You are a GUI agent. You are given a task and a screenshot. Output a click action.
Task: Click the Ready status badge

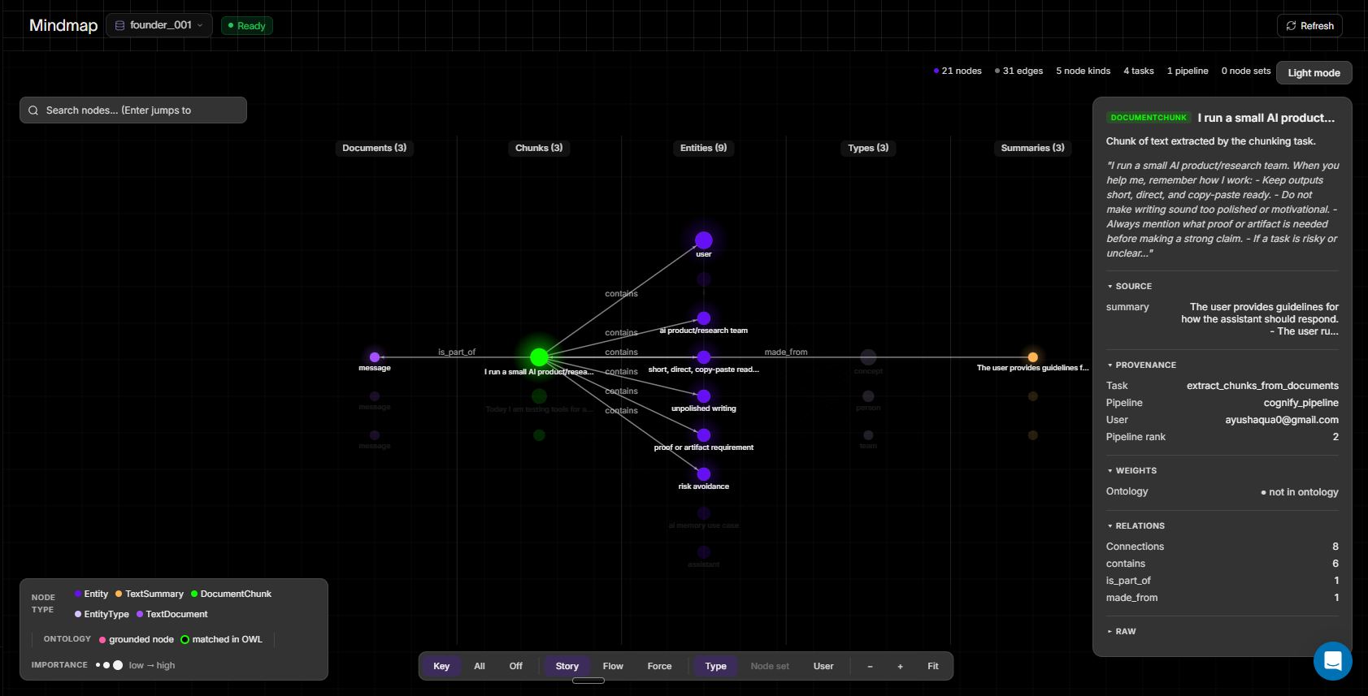tap(247, 26)
